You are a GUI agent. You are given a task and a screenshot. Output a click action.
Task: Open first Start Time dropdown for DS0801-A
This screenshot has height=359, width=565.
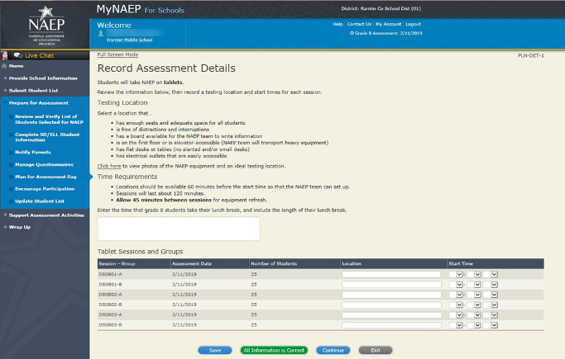456,274
